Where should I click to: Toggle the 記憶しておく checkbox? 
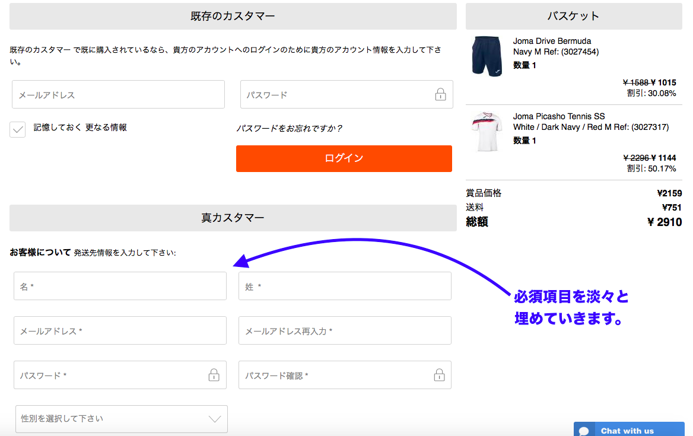point(17,129)
